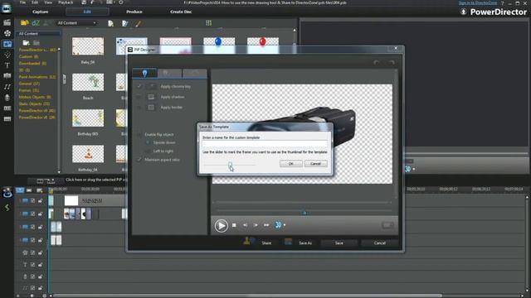
Task: Select the Beach PiP thumbnail
Action: 88,83
